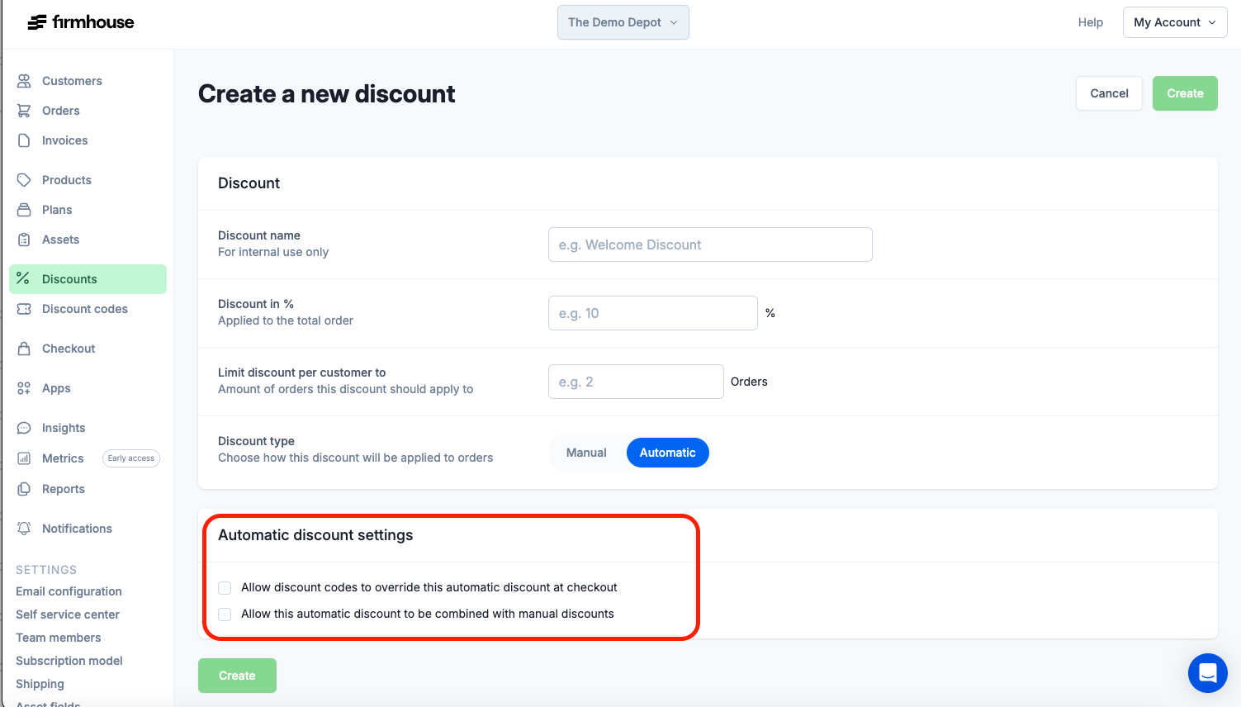Open the chat support bubble icon
Screen dimensions: 1241x707
(x=1208, y=672)
